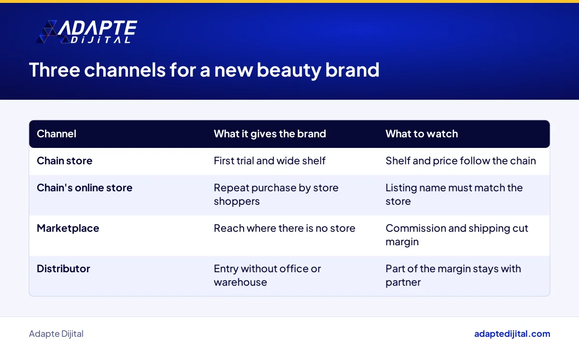The image size is (579, 358).
Task: Click the Adapte Dijital logo
Action: click(x=87, y=32)
